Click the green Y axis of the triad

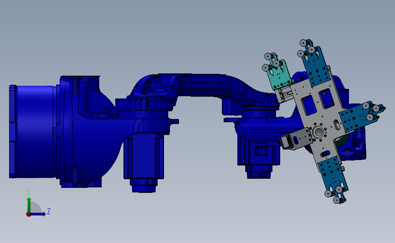coord(29,205)
